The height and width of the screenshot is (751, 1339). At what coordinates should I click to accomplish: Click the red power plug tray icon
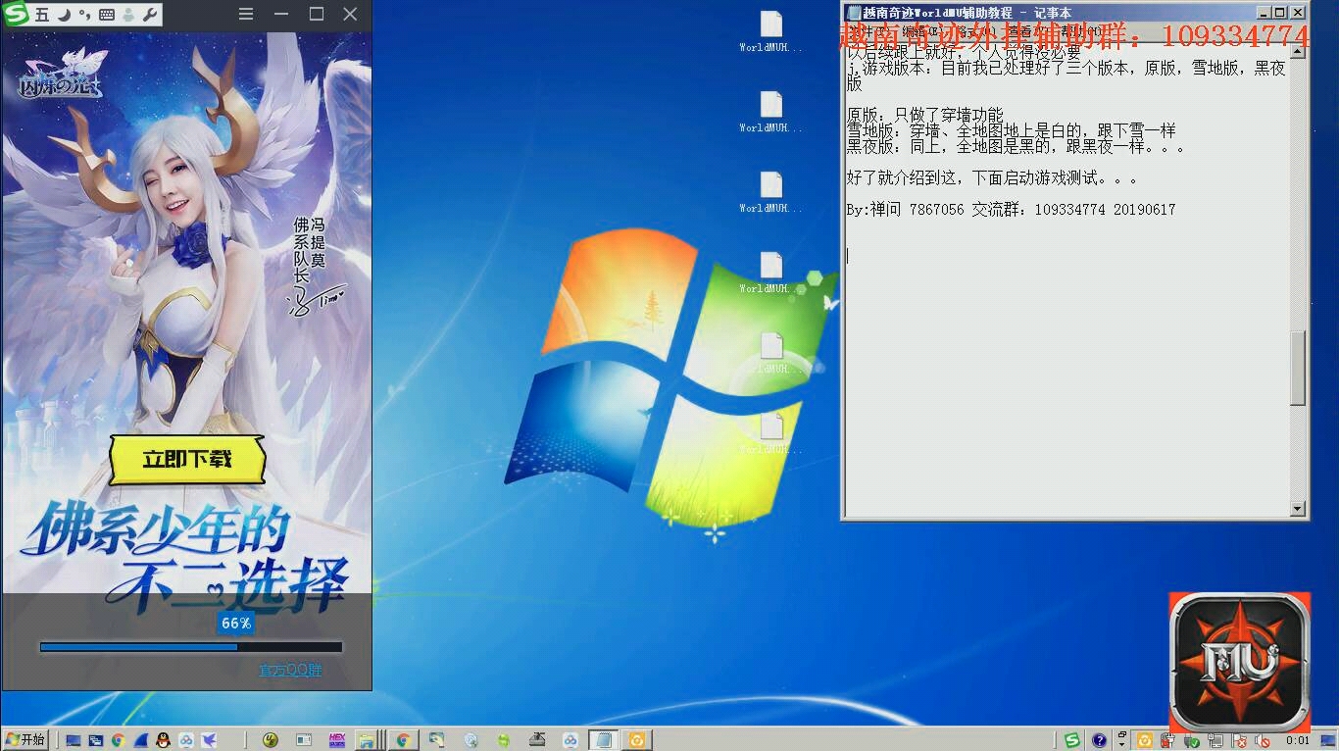coord(1167,741)
